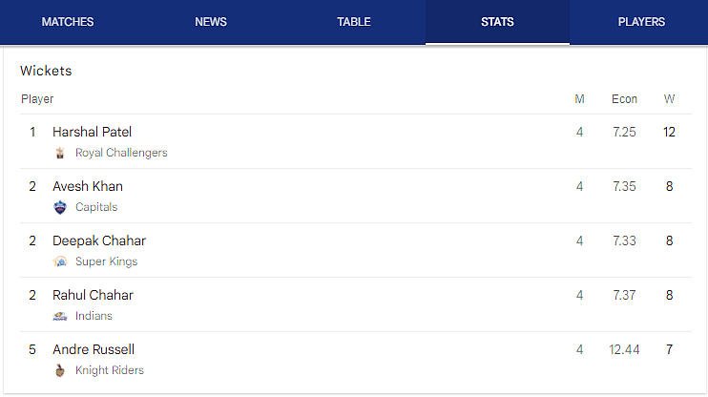Screen dimensions: 708x397
Task: Select the STATS tab
Action: pos(497,22)
